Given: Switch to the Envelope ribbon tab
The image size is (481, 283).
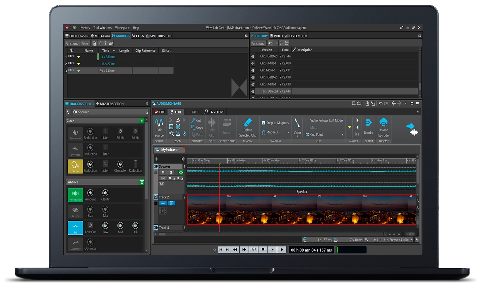Looking at the screenshot, I should point(214,112).
